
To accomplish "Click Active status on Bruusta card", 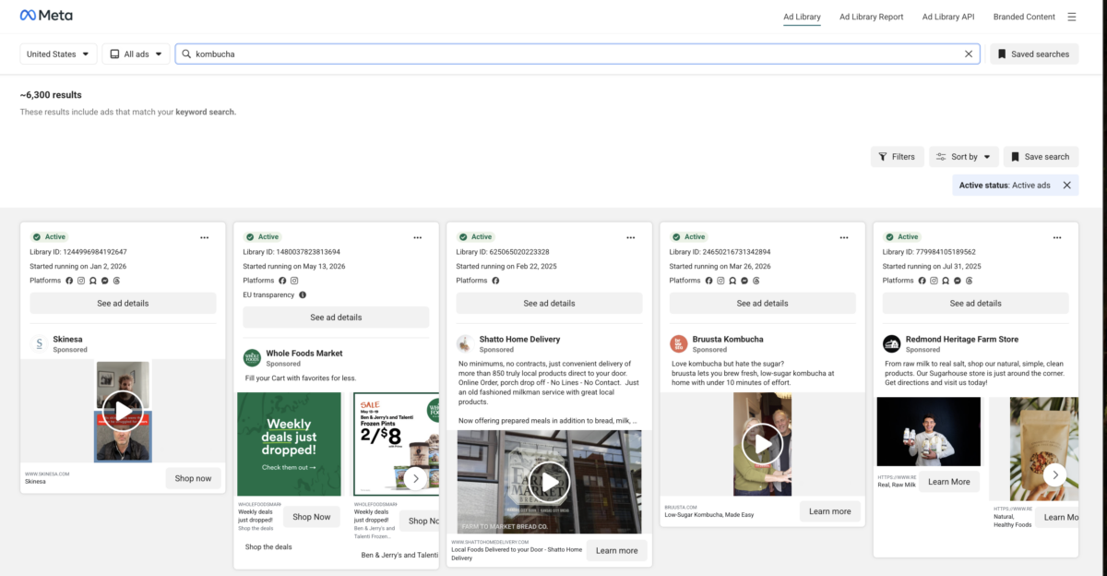I will (x=688, y=237).
